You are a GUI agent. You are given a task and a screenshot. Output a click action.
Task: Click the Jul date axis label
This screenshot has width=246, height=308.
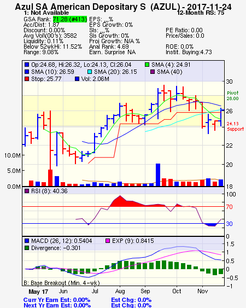95,291
